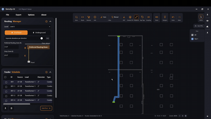
Task: Choose the Selector tool
Action: 89,18
